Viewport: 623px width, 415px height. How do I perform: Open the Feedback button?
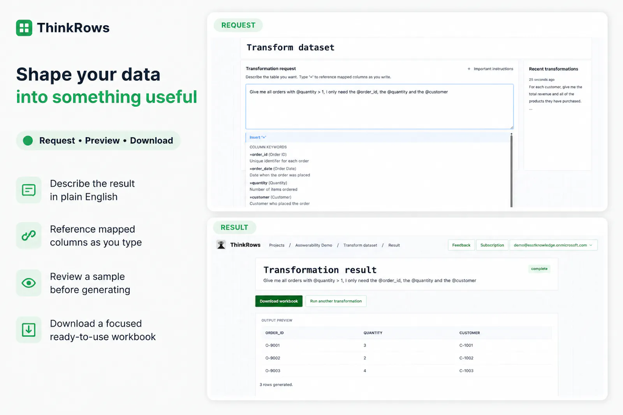coord(461,245)
